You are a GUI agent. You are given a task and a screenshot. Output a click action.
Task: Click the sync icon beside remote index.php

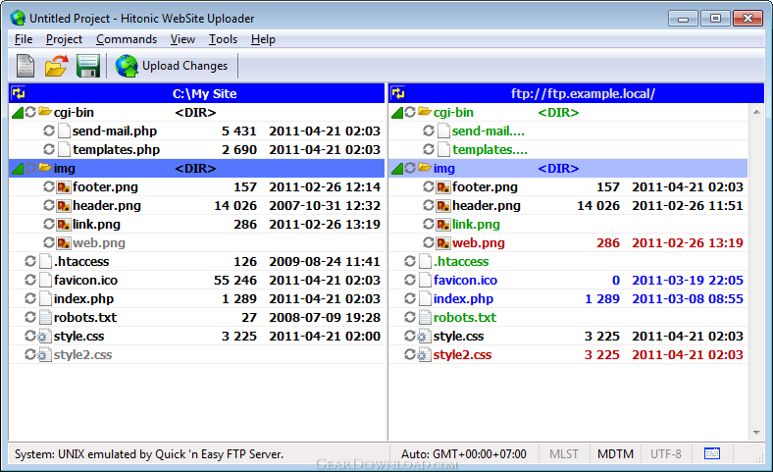point(410,299)
